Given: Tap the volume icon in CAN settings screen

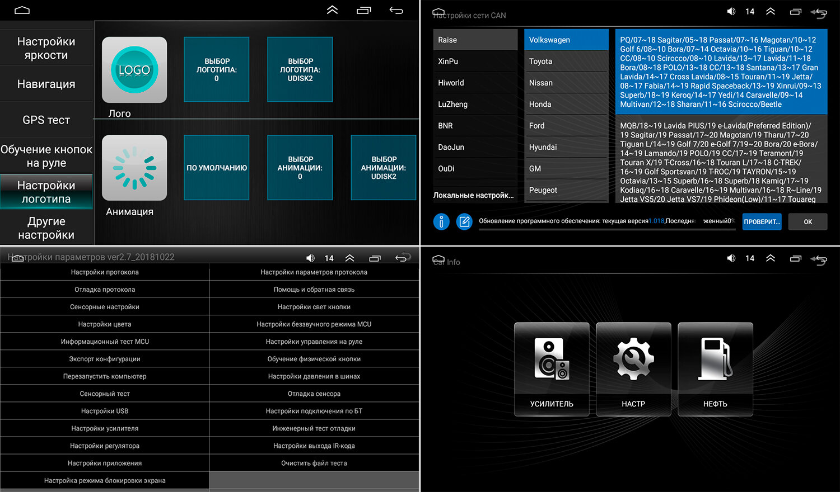Looking at the screenshot, I should click(x=731, y=11).
